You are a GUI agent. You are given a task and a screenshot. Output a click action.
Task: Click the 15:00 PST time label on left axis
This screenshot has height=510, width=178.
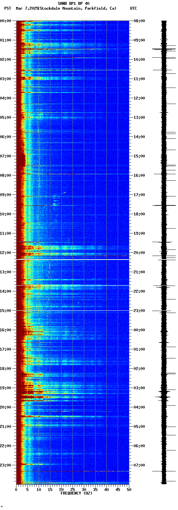tap(5, 311)
